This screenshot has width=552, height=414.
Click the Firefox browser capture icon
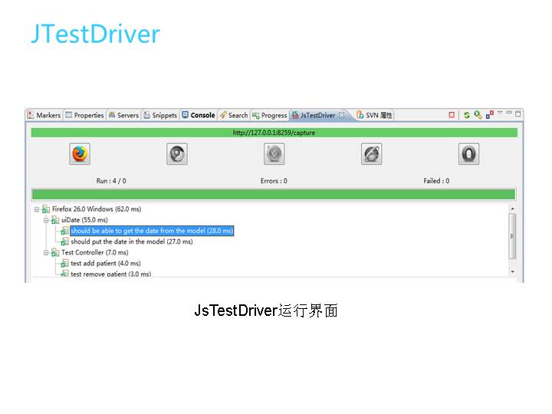[80, 154]
